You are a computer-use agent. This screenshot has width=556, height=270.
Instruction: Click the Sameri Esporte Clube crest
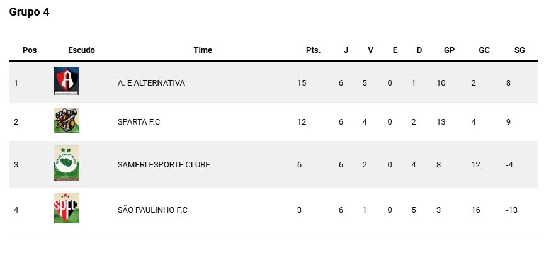(67, 164)
